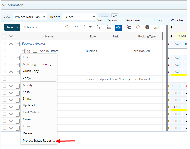Click the search magnifier icon in toolbar
The height and width of the screenshot is (149, 190).
pyautogui.click(x=67, y=27)
